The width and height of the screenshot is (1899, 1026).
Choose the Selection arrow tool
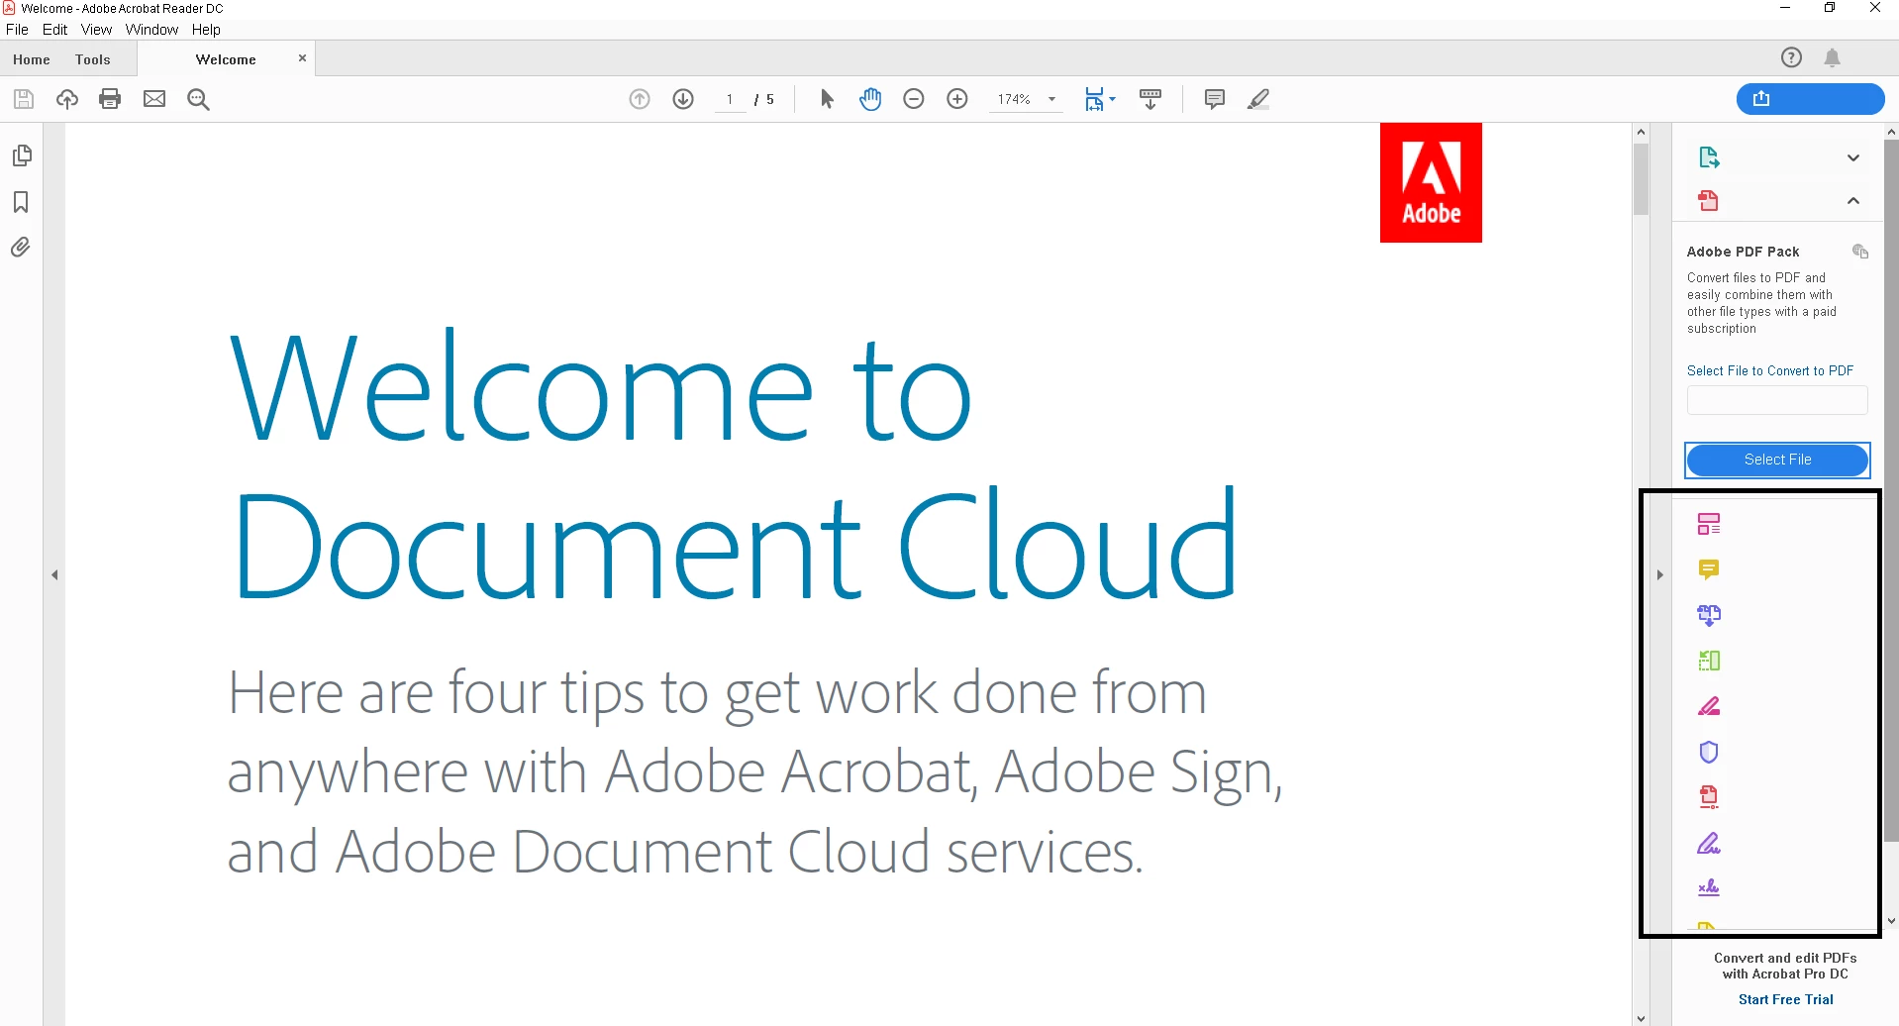tap(828, 99)
